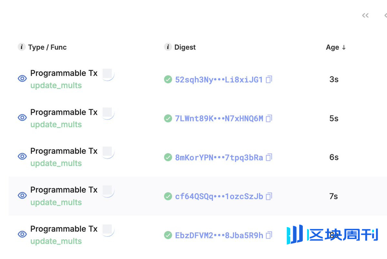The width and height of the screenshot is (387, 259).
Task: Toggle the eye icon for the 52sqh3Ny row
Action: tap(22, 79)
